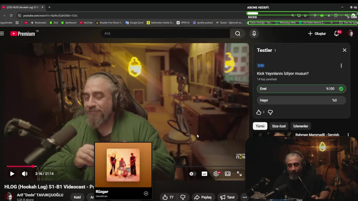The width and height of the screenshot is (358, 201).
Task: Click the Rüzgar album cover
Action: click(x=123, y=165)
